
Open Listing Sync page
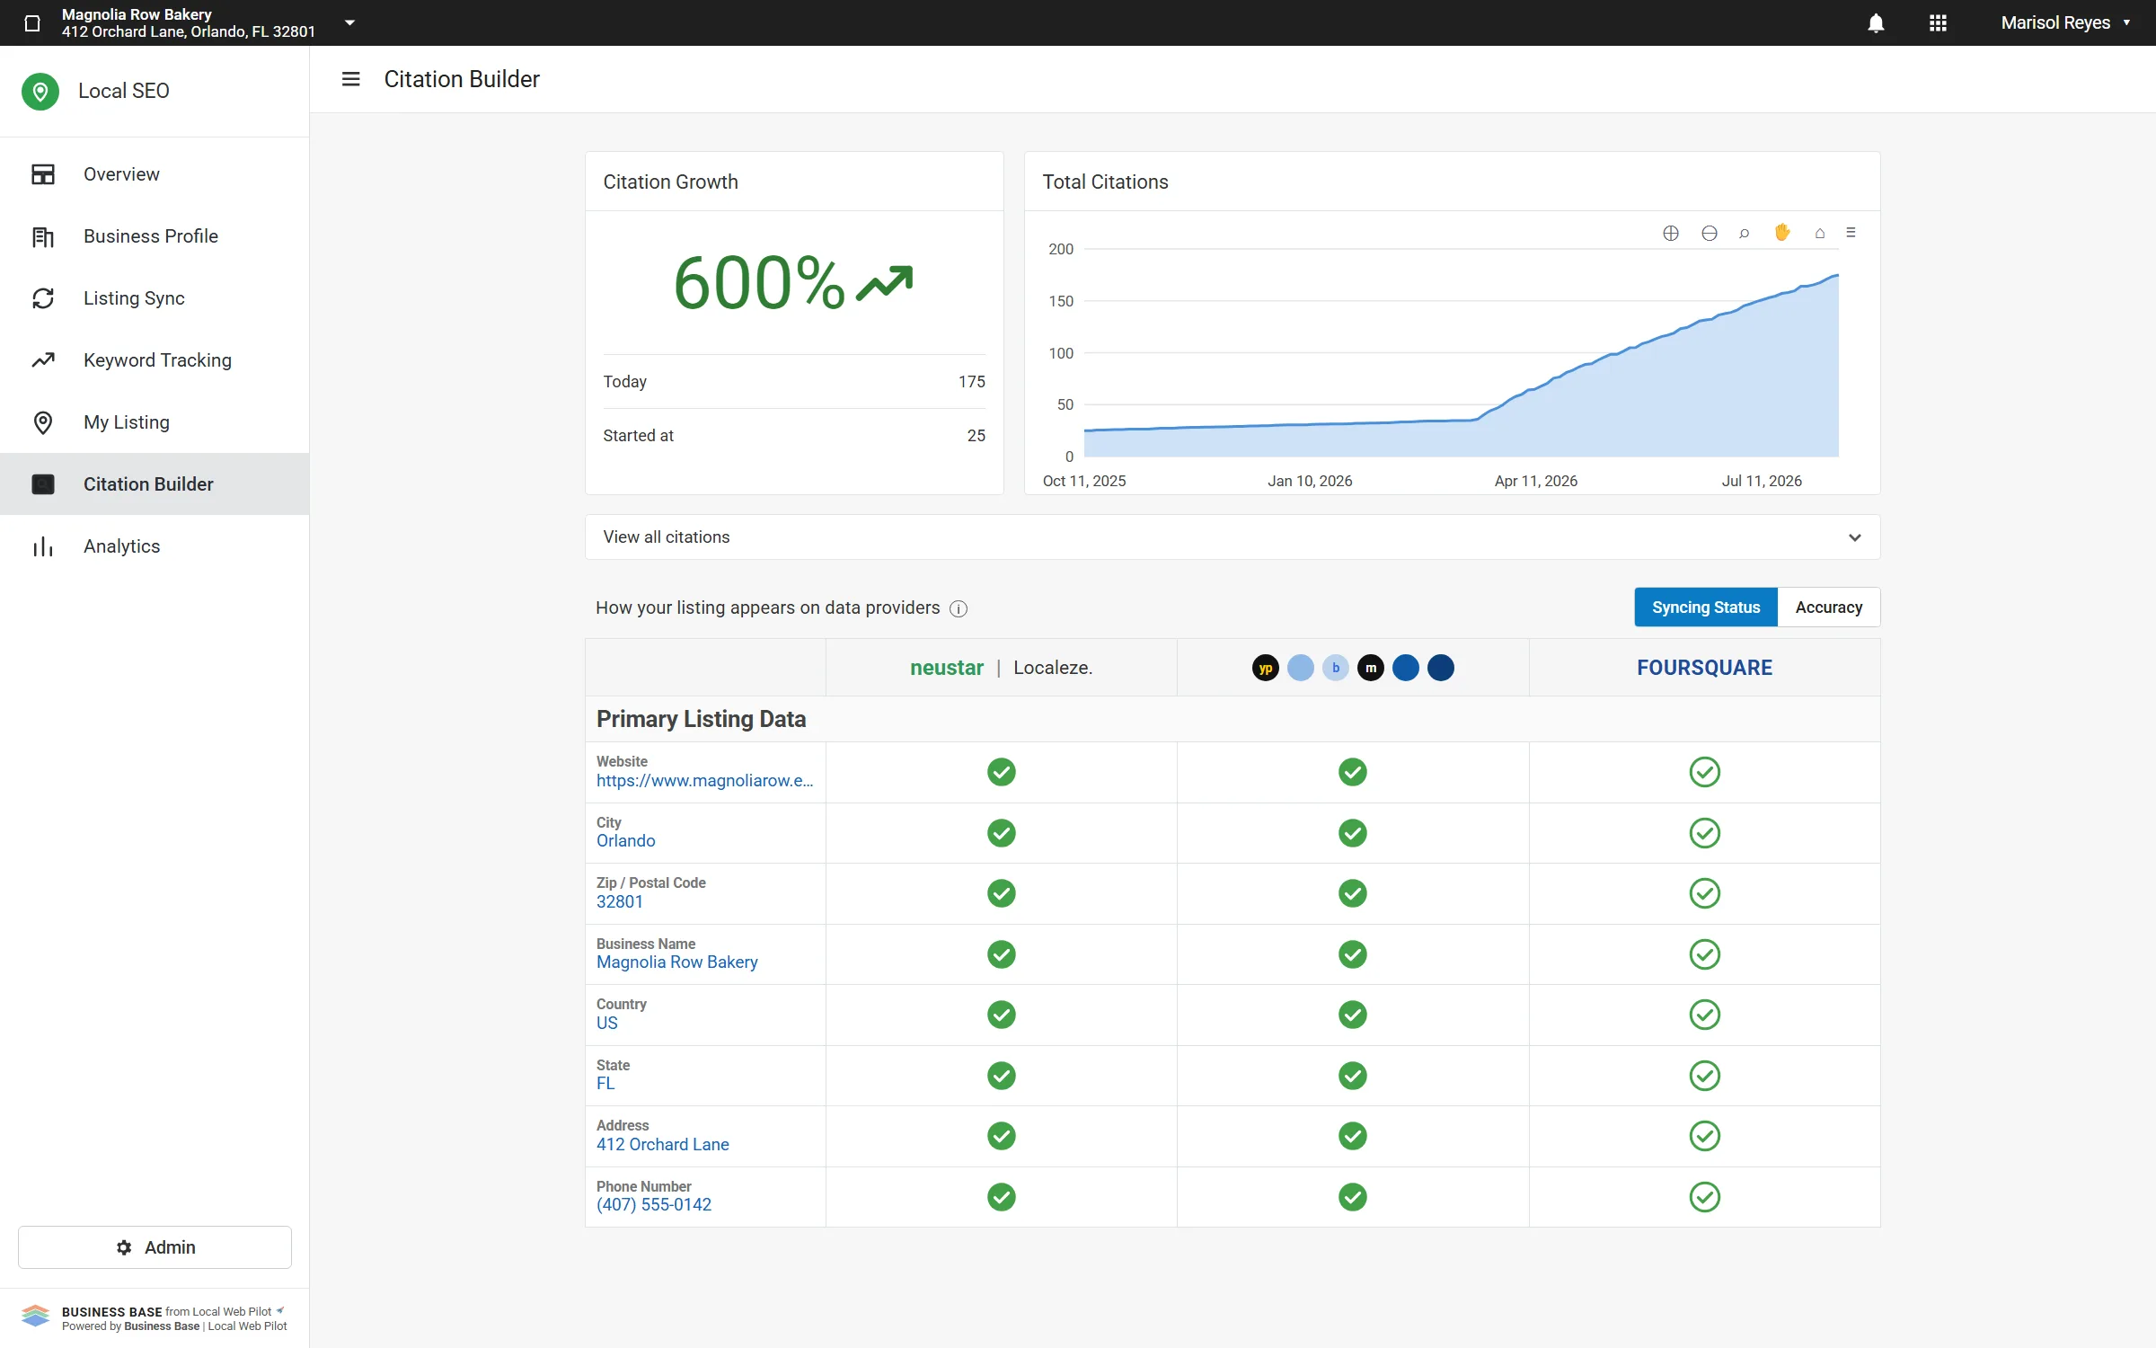tap(155, 298)
